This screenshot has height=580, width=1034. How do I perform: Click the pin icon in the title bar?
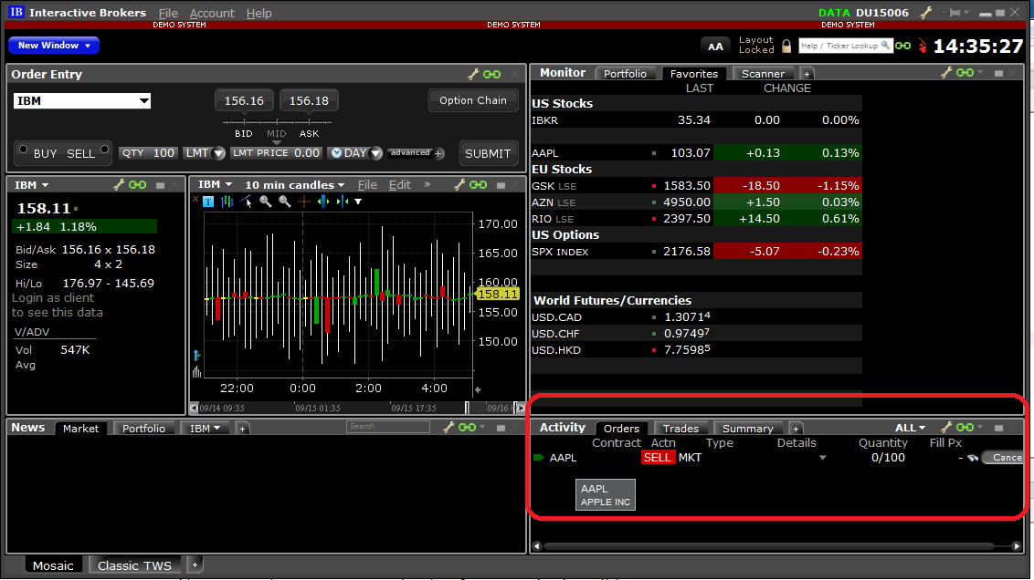pos(953,13)
